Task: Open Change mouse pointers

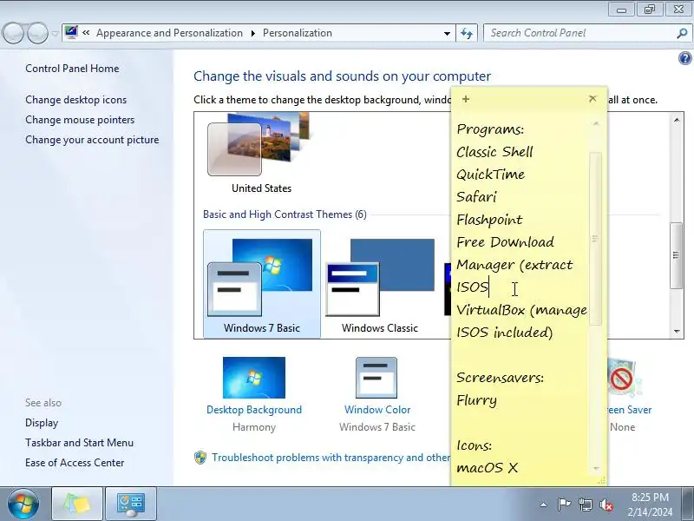Action: pyautogui.click(x=80, y=120)
